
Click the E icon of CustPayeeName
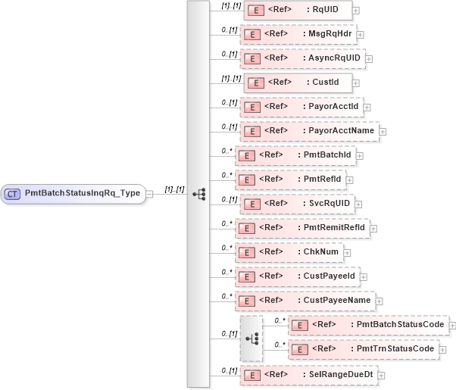tap(247, 301)
